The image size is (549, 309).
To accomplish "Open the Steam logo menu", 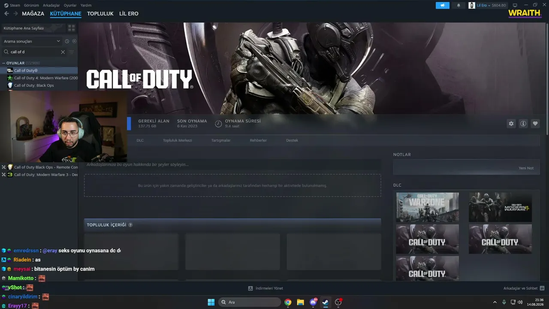I will (6, 5).
